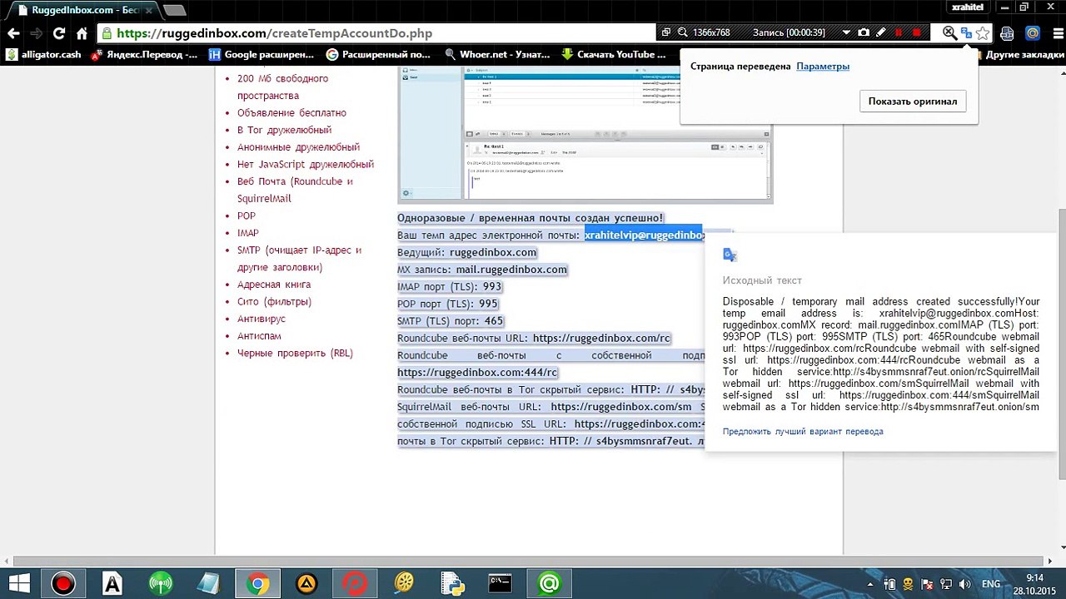Click the POP порт (TLS): 995 line
Screen dimensions: 1066x599
[447, 304]
